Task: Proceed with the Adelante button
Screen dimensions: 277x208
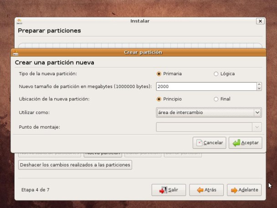Action: [244, 190]
